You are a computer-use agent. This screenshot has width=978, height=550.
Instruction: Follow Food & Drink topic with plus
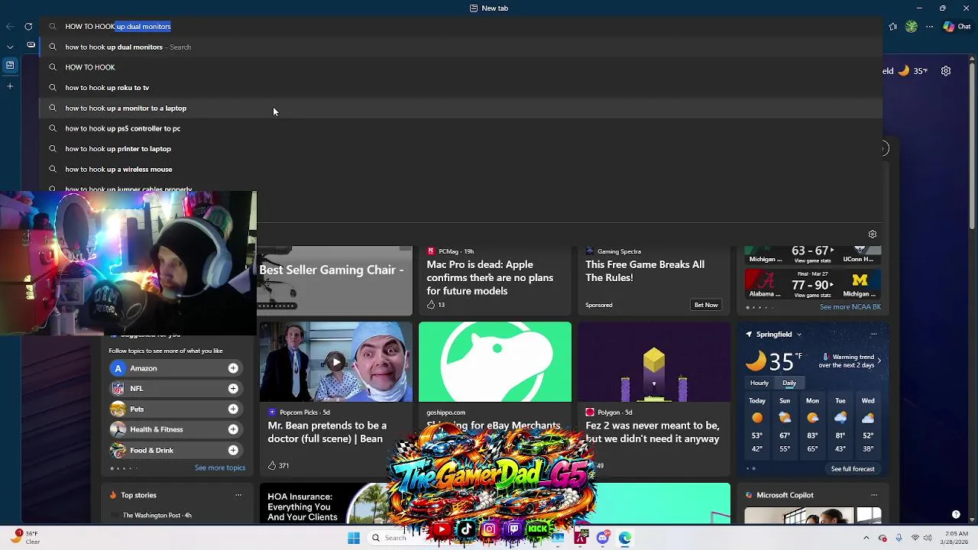tap(233, 450)
